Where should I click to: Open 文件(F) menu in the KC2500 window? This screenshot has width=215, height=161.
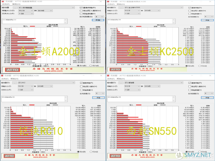pos(111,4)
